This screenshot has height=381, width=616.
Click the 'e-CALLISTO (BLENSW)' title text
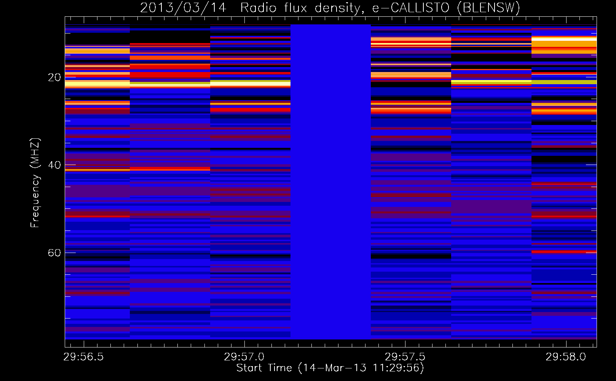pyautogui.click(x=446, y=8)
